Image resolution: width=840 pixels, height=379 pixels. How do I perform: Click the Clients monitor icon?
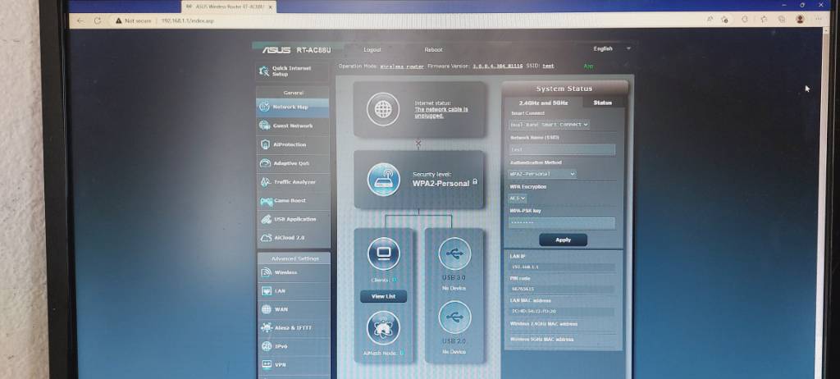click(384, 254)
